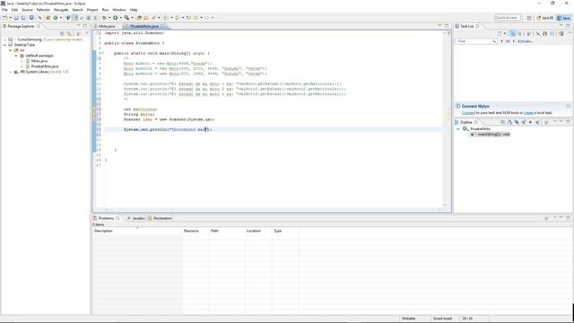Image resolution: width=574 pixels, height=323 pixels.
Task: Expand the CursoSamsung project
Action: pos(4,39)
